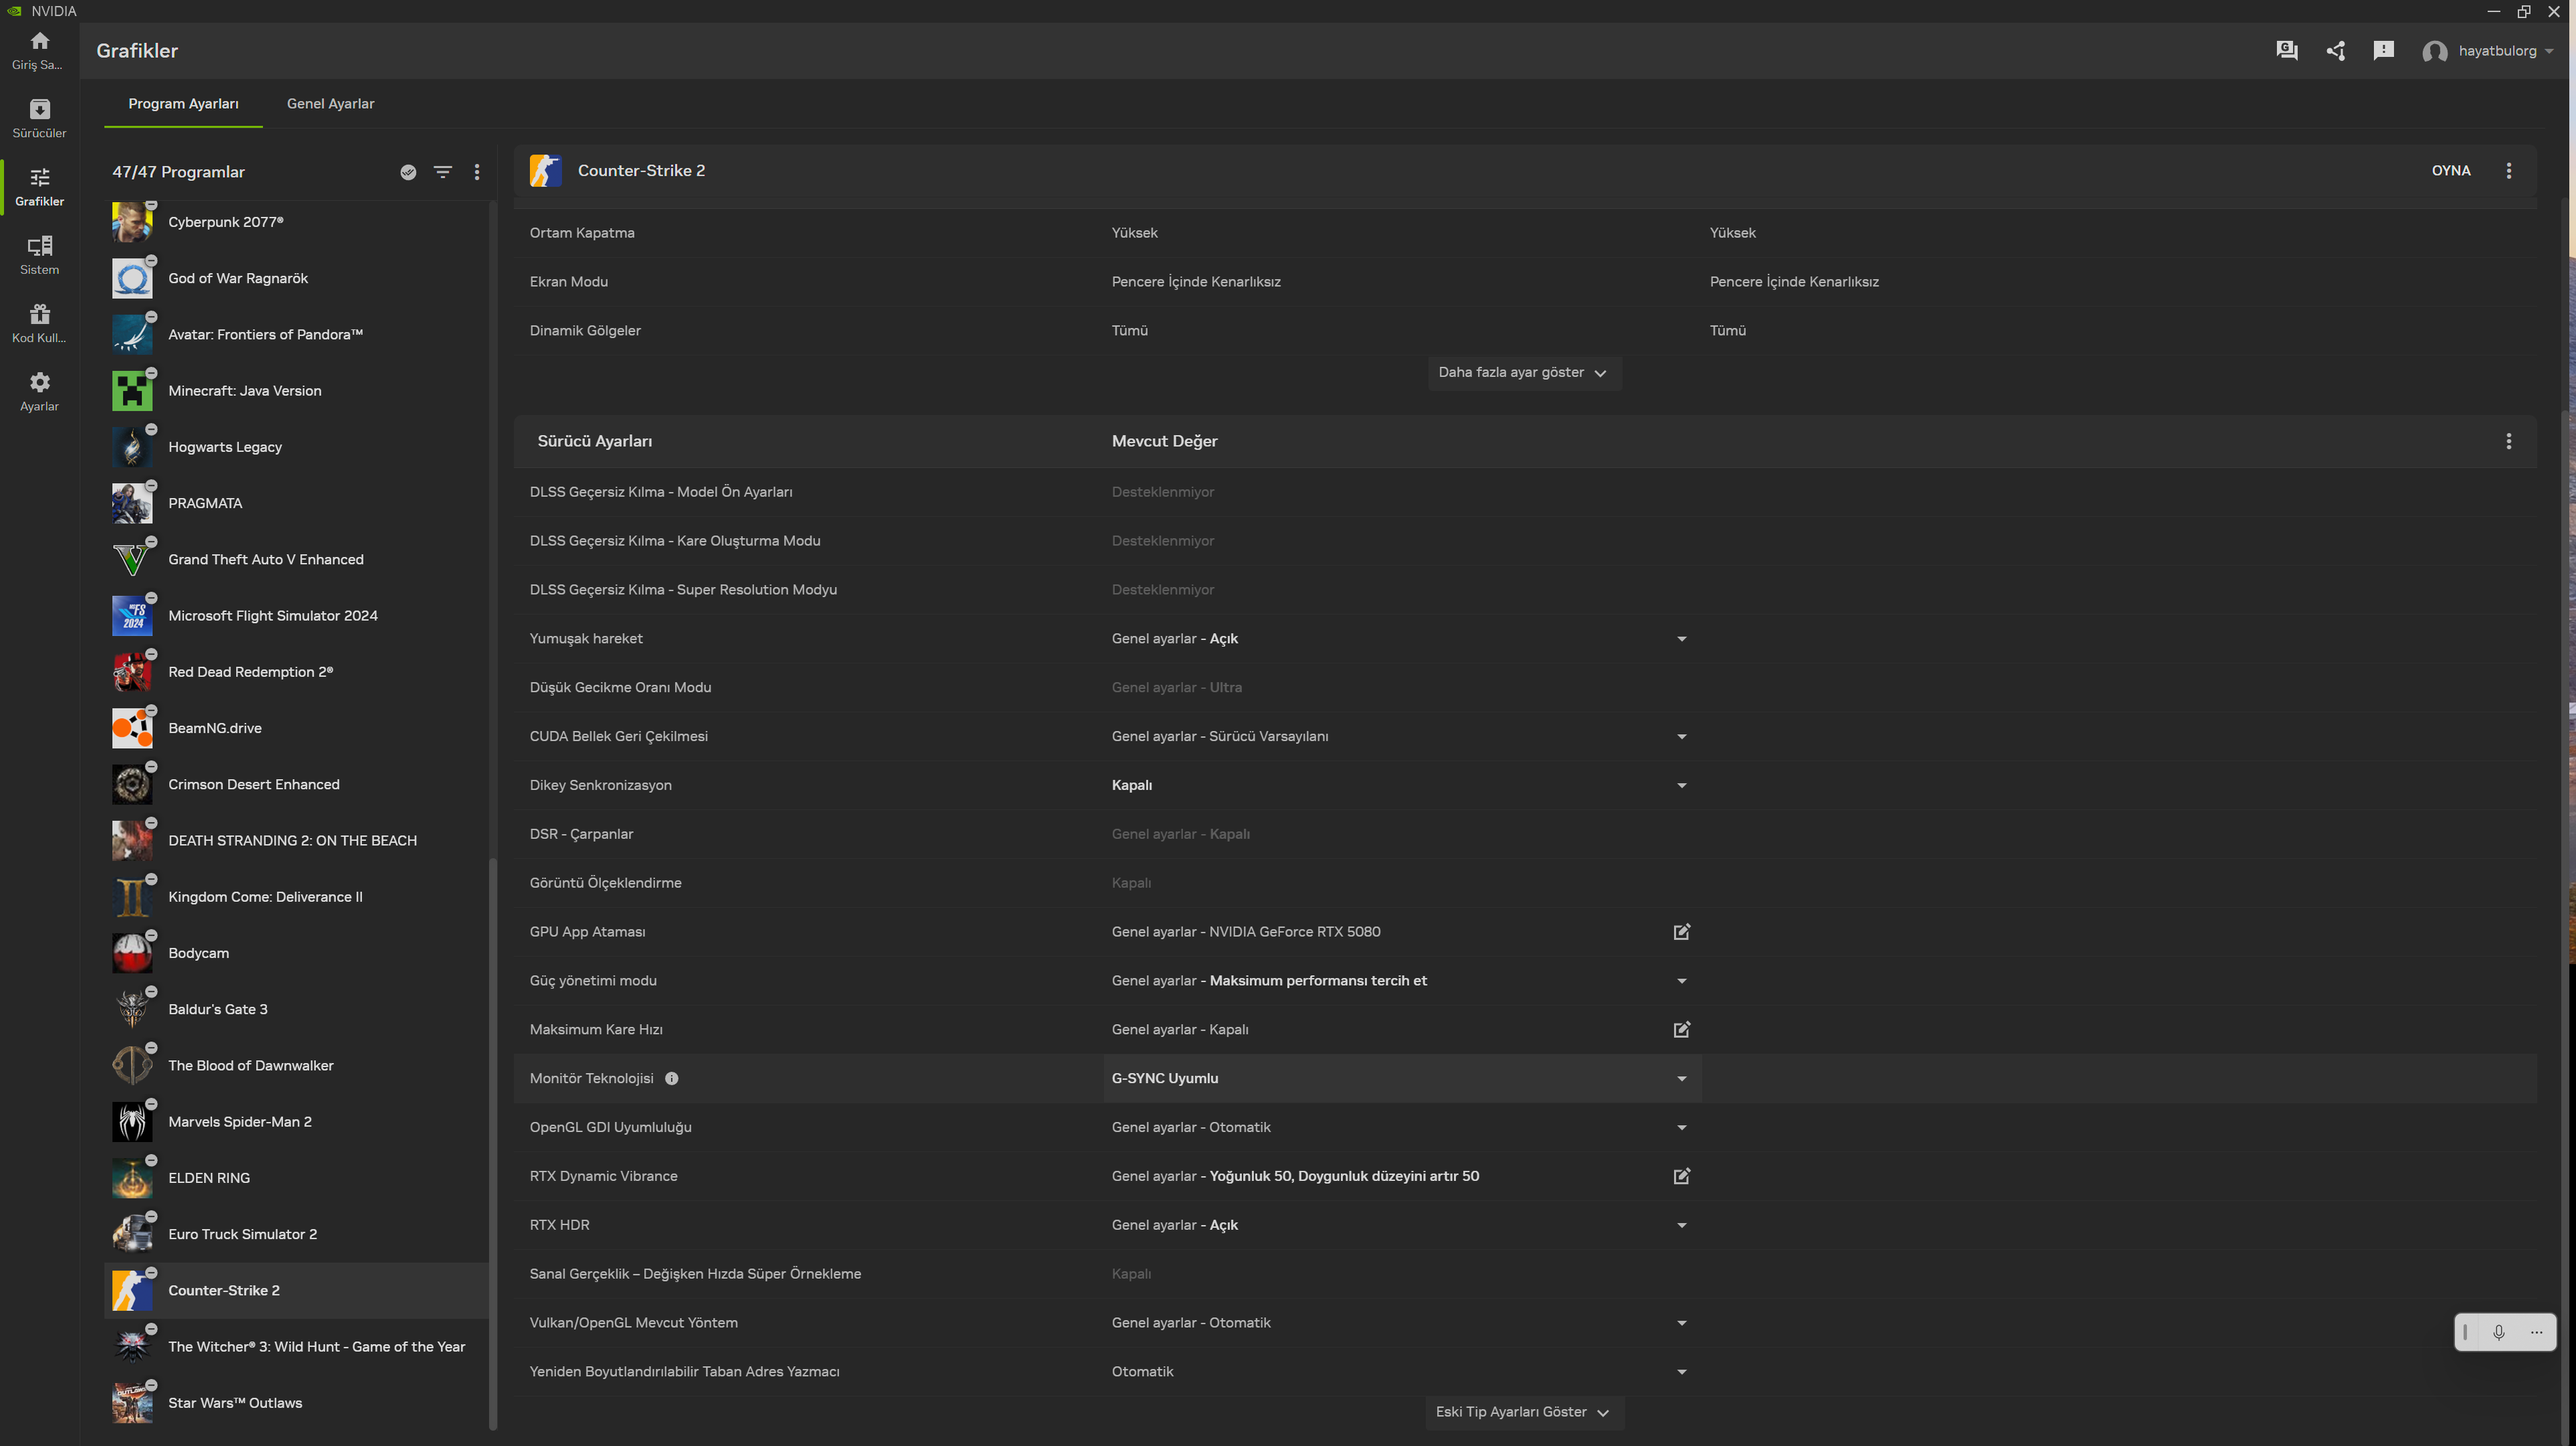Viewport: 2576px width, 1446px height.
Task: Open hayatbulorg account menu
Action: click(2487, 51)
